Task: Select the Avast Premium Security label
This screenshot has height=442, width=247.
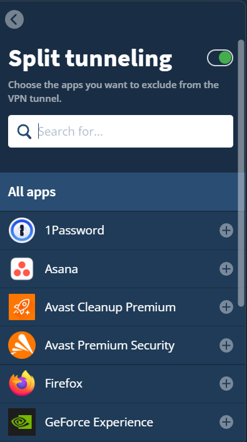Action: tap(109, 346)
